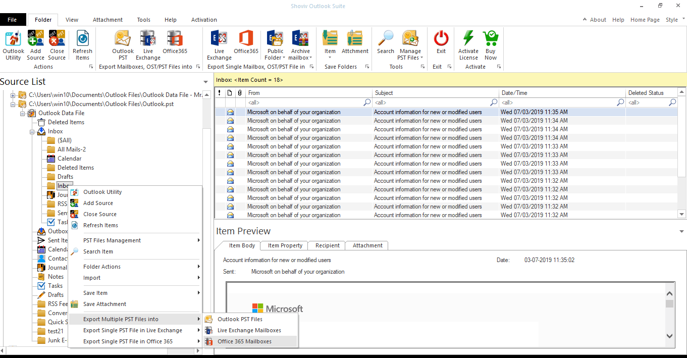Open Outlook Utility from the ribbon
This screenshot has width=687, height=358.
(x=13, y=45)
